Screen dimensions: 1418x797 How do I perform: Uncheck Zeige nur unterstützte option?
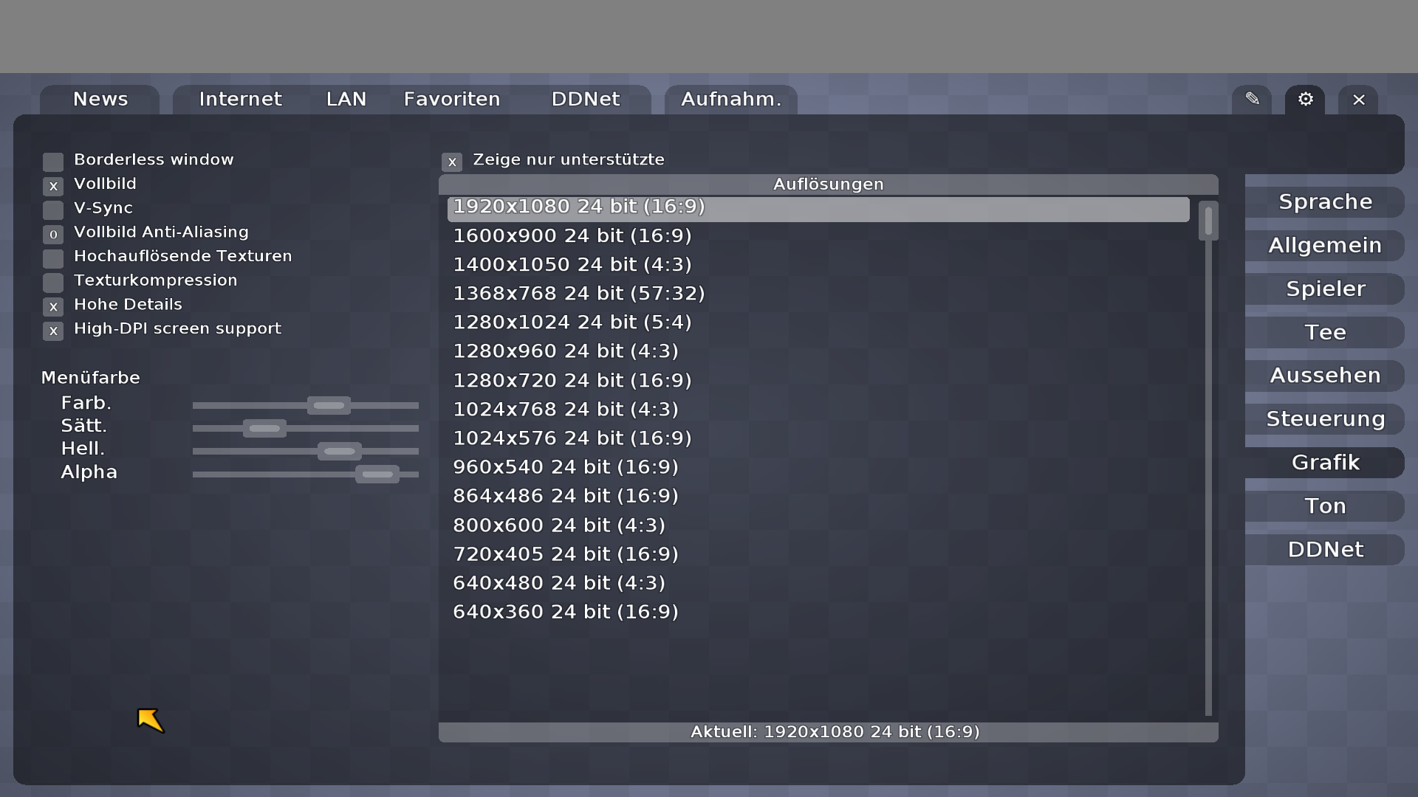click(x=452, y=162)
